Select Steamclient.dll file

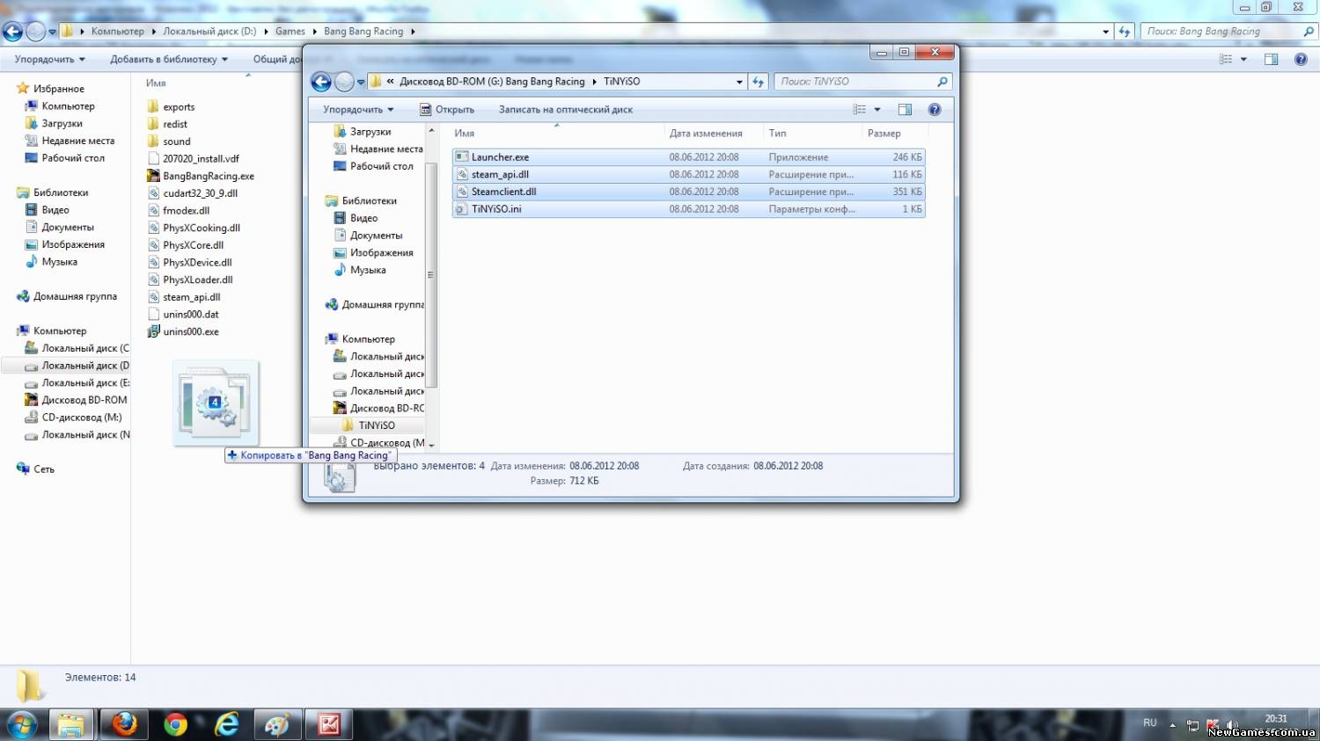click(x=688, y=192)
